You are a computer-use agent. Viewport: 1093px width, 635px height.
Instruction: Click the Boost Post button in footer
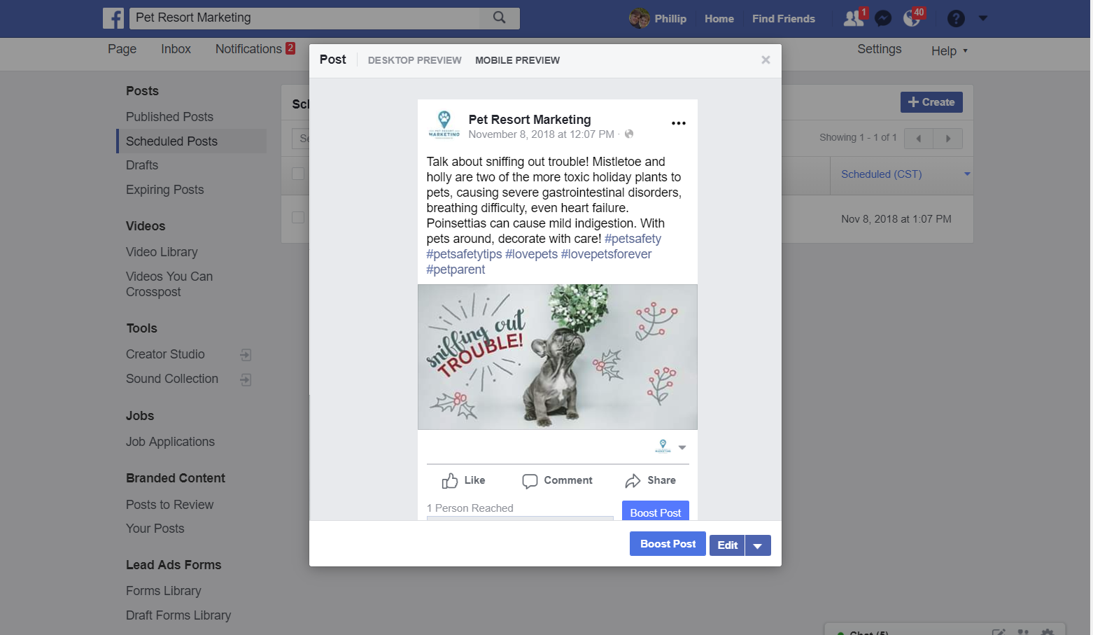coord(668,544)
